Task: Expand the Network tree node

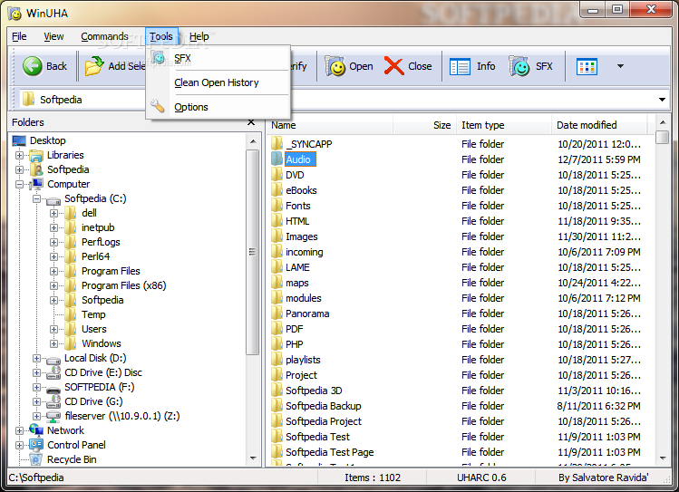Action: 19,430
